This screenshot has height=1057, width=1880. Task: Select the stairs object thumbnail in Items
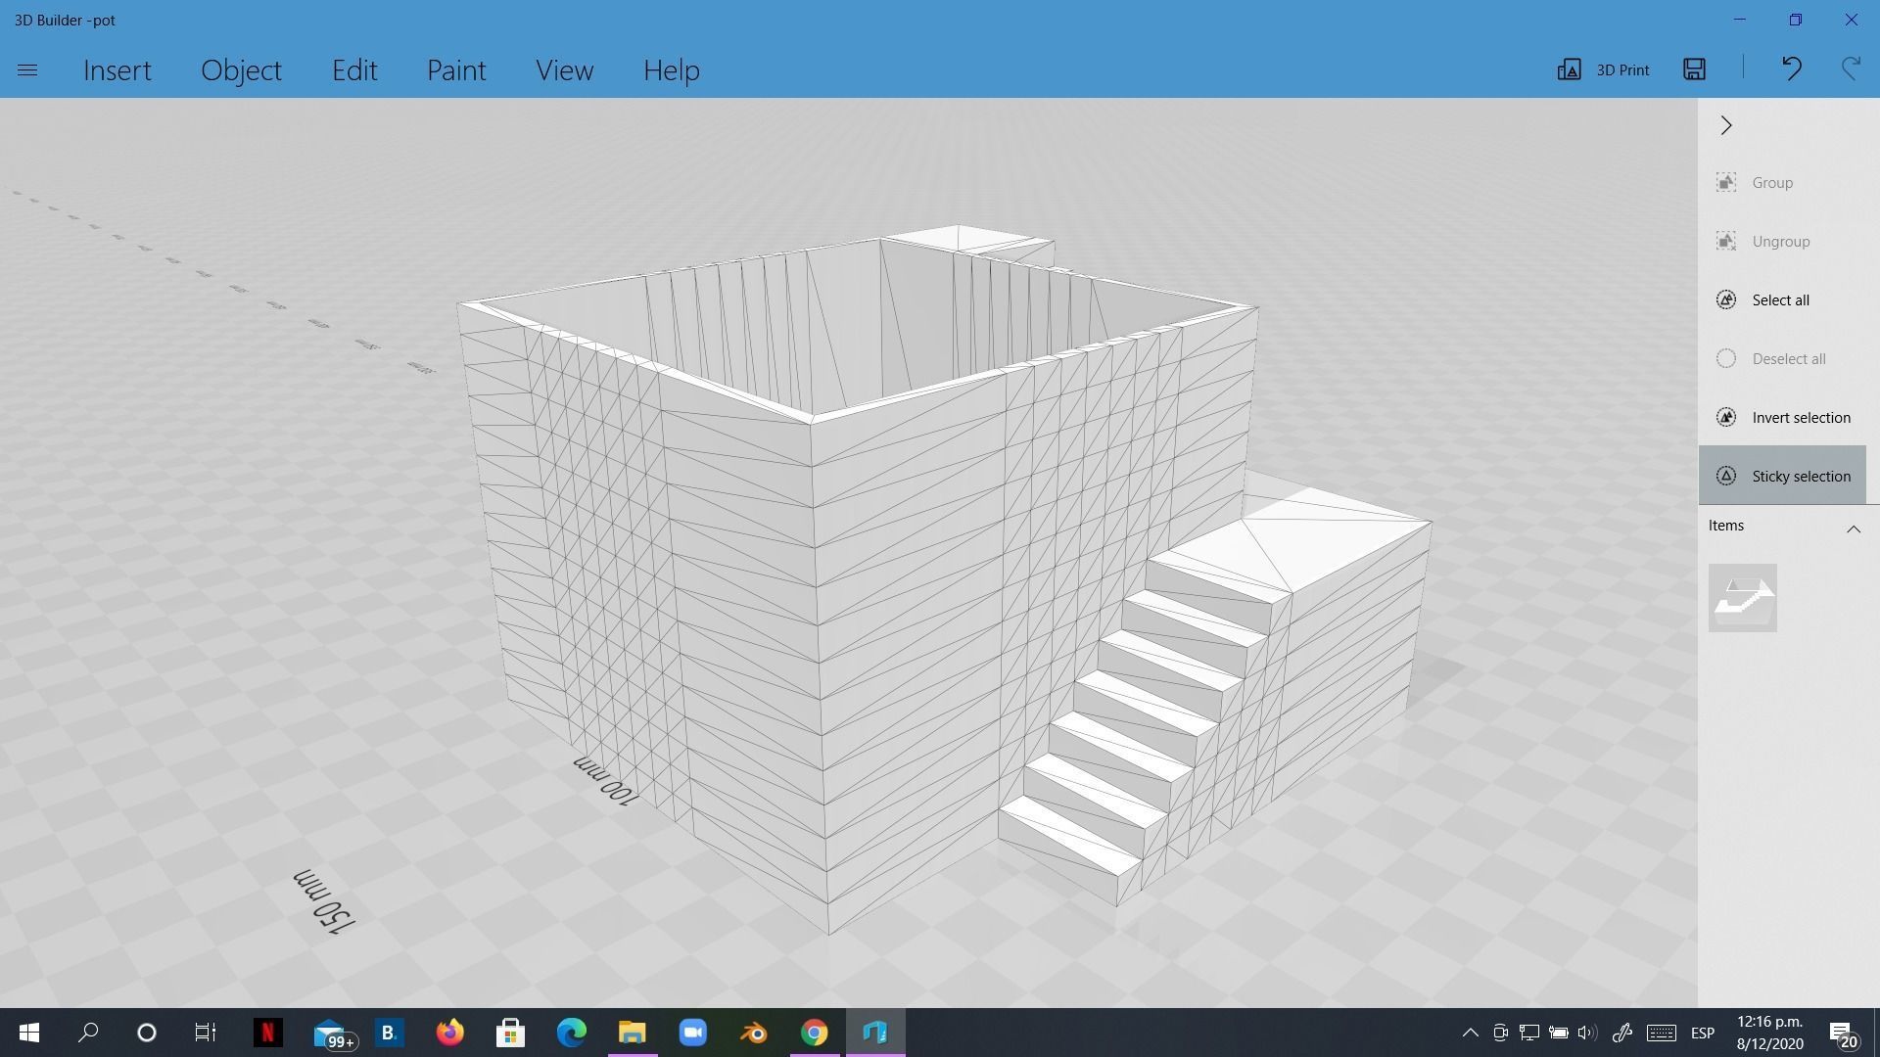[1742, 598]
